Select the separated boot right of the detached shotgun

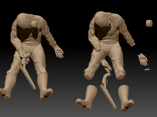(126, 98)
